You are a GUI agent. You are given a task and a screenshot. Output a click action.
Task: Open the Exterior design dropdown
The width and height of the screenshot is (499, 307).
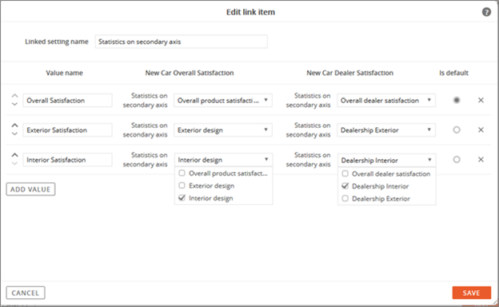[x=223, y=130]
